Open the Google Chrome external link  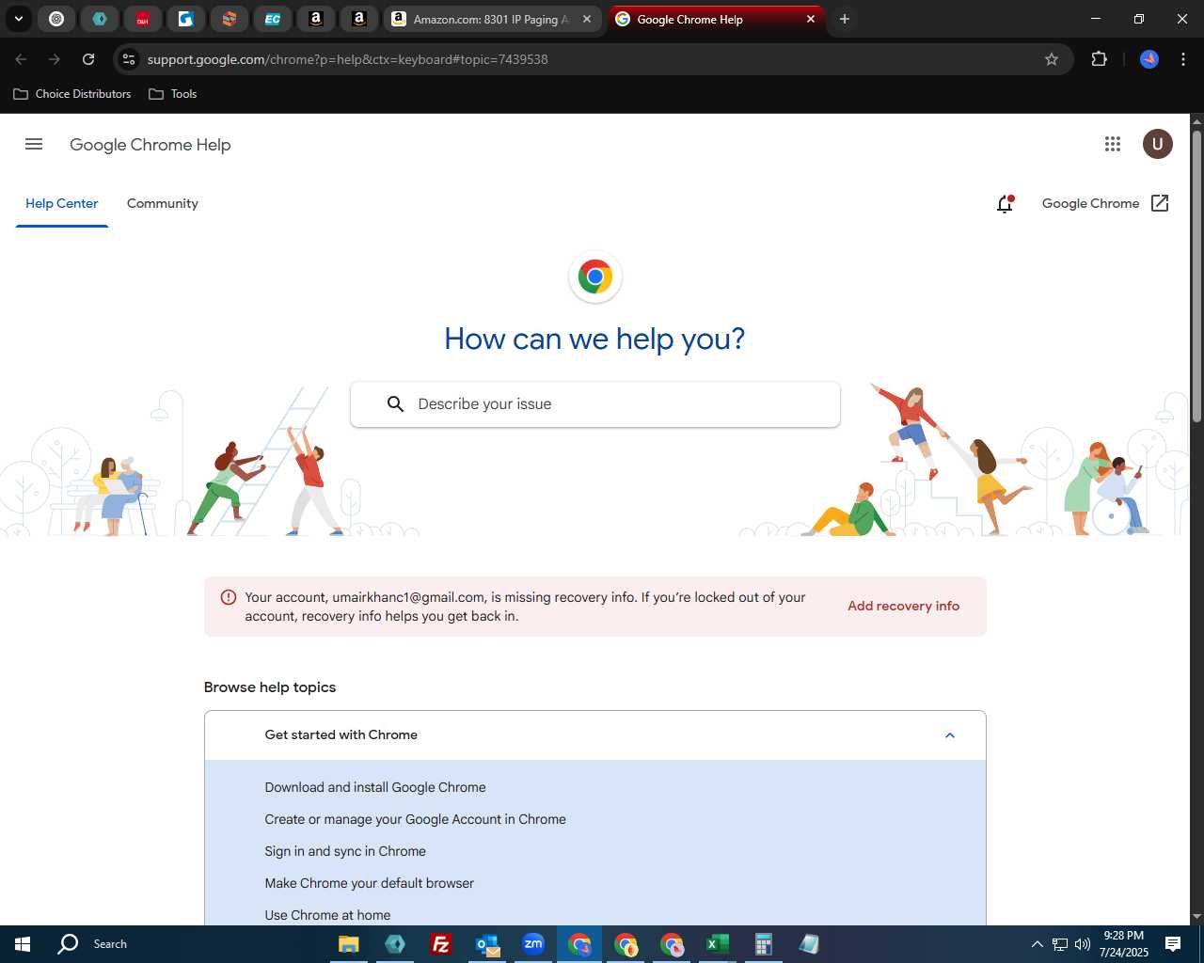coord(1105,203)
